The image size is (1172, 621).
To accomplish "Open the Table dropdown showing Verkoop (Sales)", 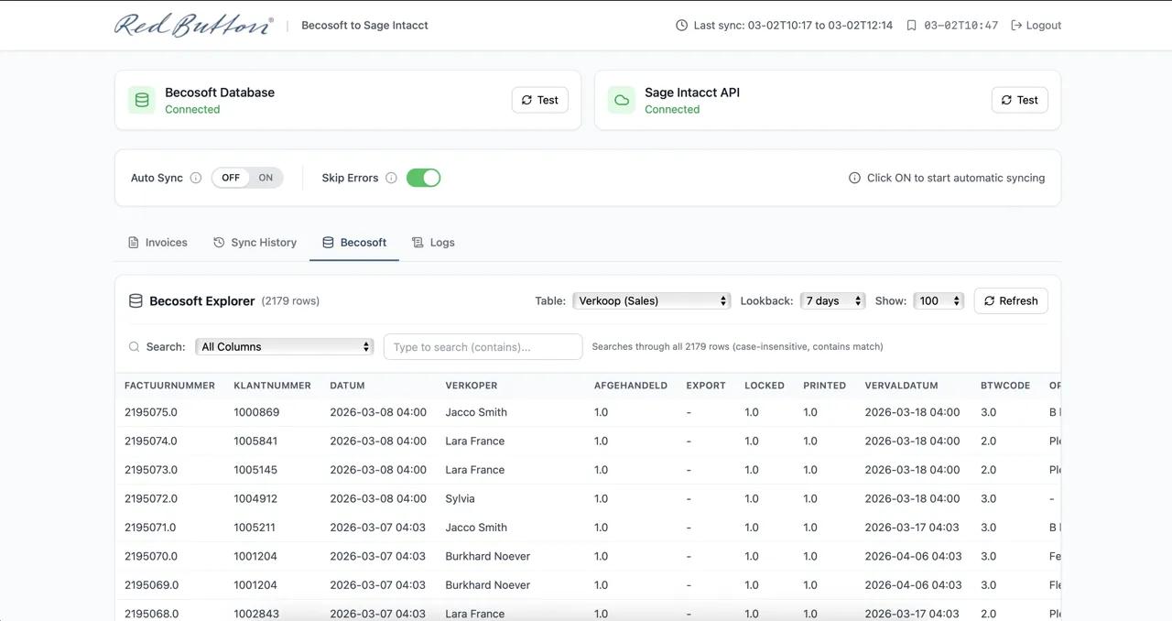I will [651, 300].
